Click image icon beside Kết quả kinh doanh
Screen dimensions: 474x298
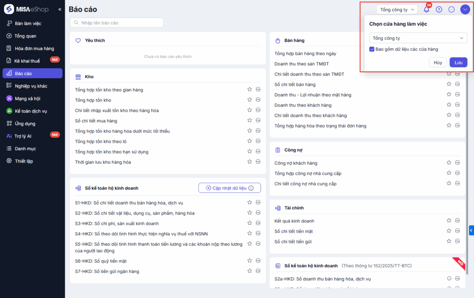[457, 221]
